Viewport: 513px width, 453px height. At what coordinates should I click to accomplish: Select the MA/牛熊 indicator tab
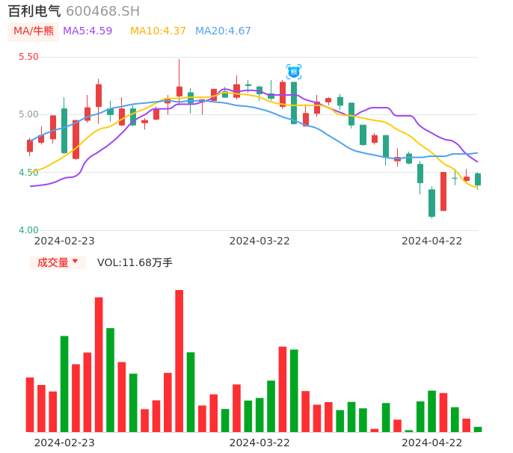[34, 31]
